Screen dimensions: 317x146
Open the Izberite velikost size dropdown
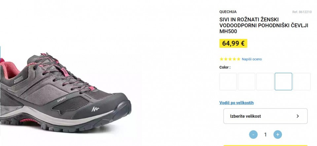pos(265,116)
